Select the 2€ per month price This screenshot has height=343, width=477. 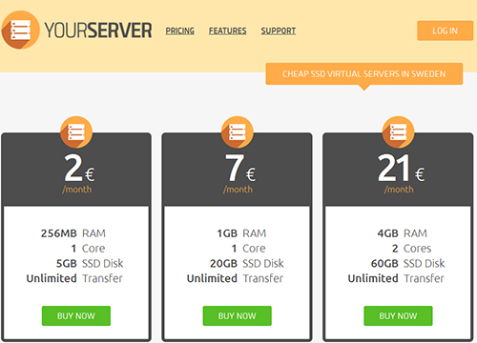[78, 173]
